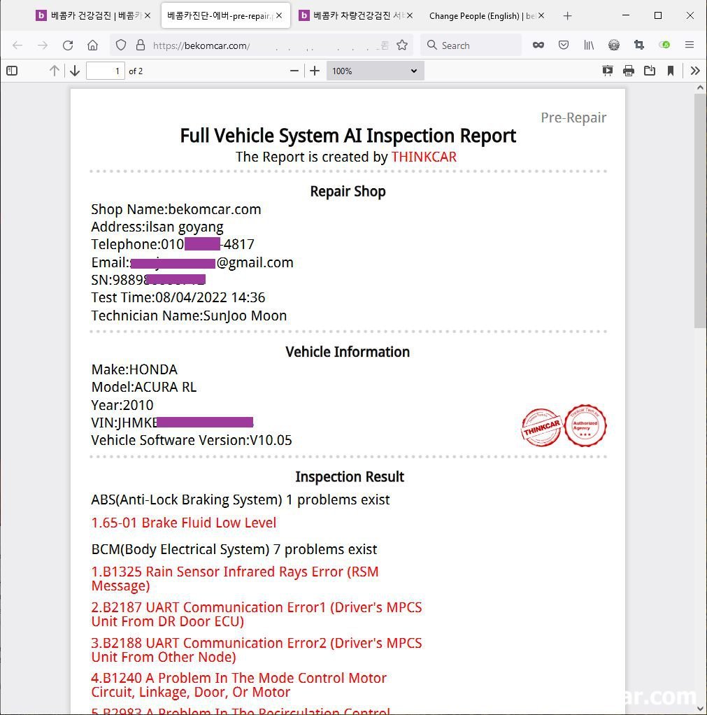Click 'Year:2010' line
707x715 pixels.
(x=122, y=405)
